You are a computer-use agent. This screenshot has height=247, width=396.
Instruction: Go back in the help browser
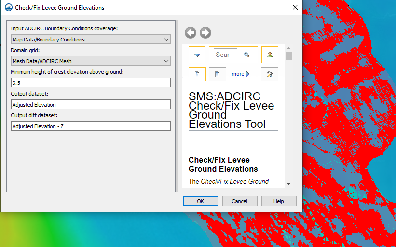tap(191, 33)
